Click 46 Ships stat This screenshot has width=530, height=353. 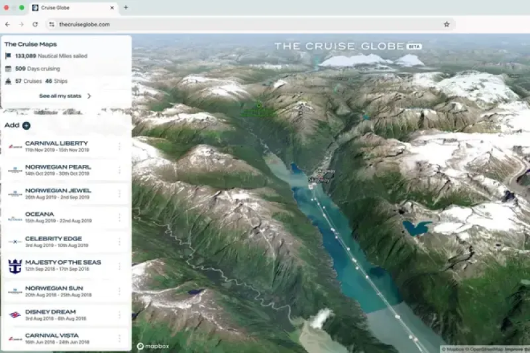click(56, 81)
